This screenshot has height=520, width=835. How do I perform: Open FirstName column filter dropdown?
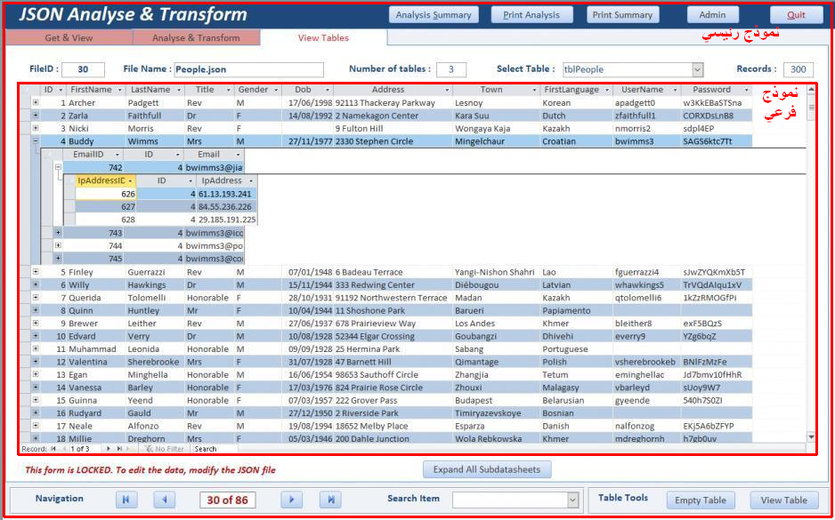(x=120, y=90)
